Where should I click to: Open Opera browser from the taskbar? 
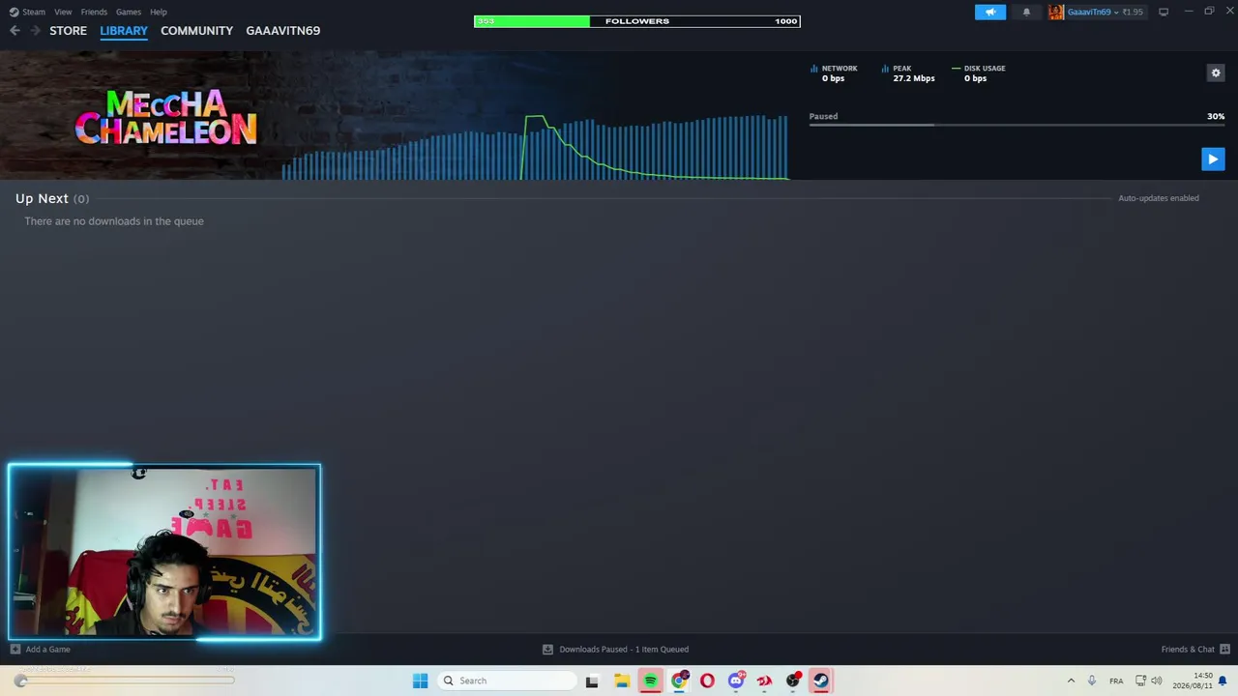click(x=707, y=681)
